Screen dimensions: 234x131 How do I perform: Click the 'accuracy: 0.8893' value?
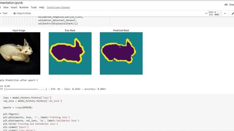pos(95,89)
